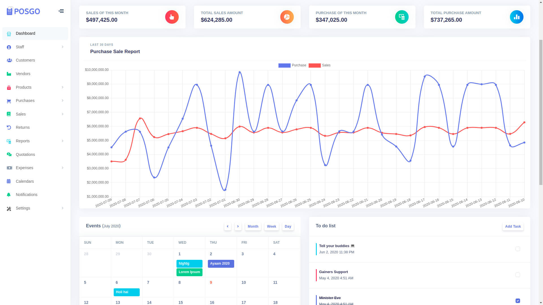Check the 'Tell your buddies' task checkbox
543x305 pixels.
[518, 249]
